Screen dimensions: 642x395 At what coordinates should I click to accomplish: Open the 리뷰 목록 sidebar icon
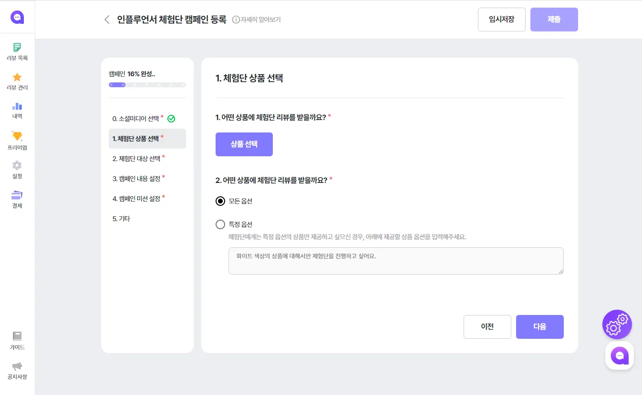tap(17, 48)
